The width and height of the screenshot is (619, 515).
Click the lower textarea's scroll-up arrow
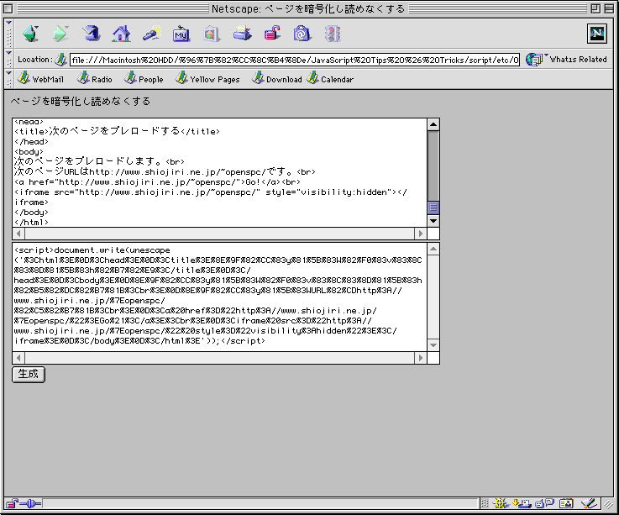pyautogui.click(x=433, y=250)
